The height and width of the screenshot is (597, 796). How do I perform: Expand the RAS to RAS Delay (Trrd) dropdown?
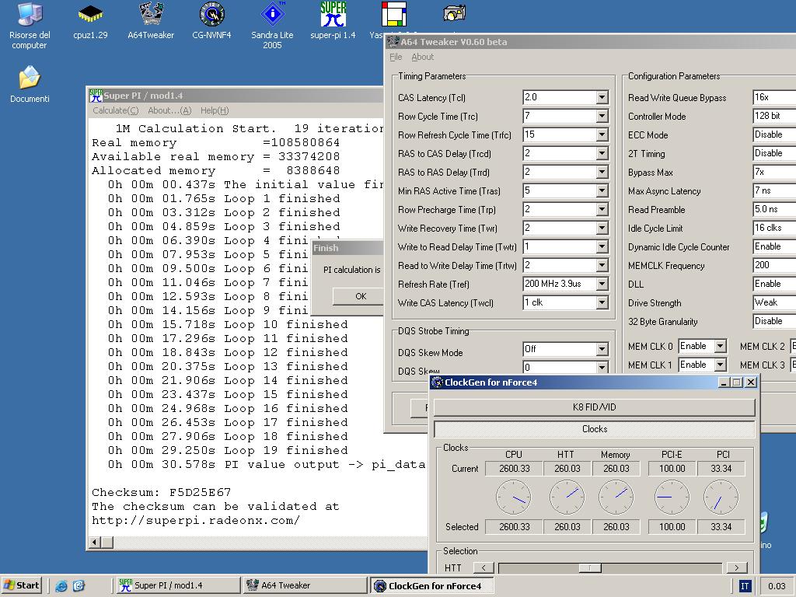click(602, 172)
